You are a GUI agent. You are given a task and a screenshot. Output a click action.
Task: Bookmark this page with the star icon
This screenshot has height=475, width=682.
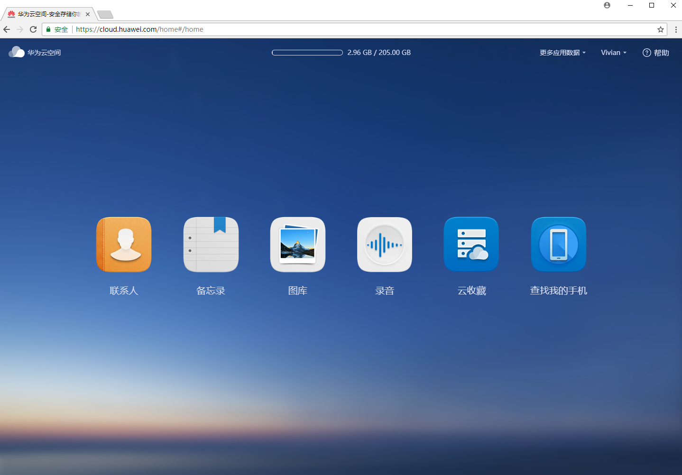[660, 29]
